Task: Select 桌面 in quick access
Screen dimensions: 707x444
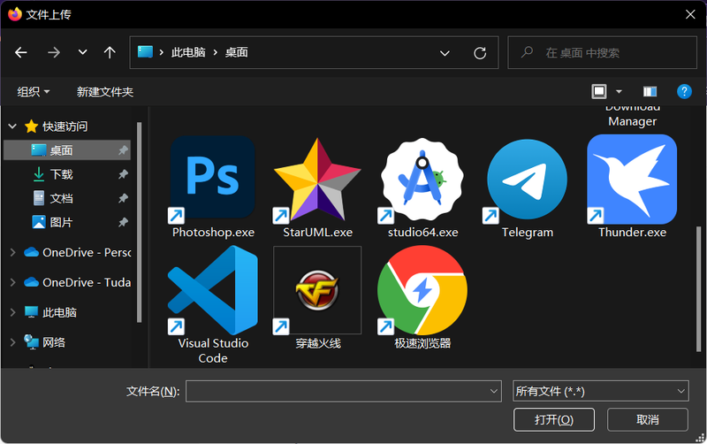Action: click(x=67, y=150)
